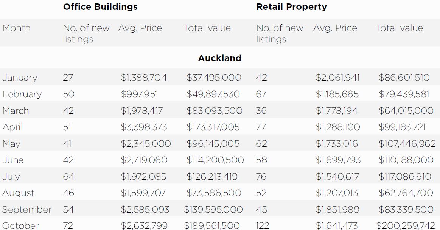Screen dimensions: 440x230
Task: Select July's office total value $126,213,419
Action: [x=212, y=177]
